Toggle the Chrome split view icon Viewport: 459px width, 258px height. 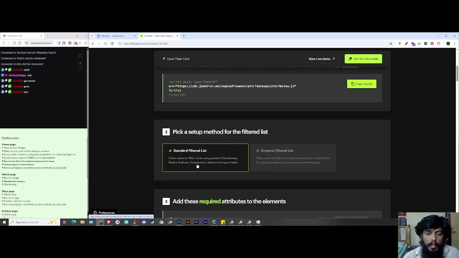click(x=112, y=43)
